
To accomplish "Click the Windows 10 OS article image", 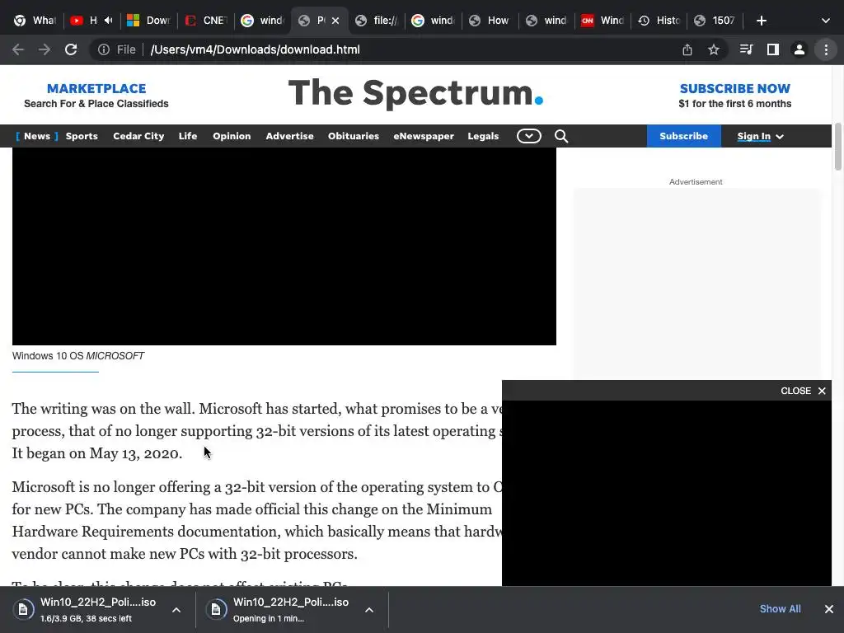I will tap(284, 246).
